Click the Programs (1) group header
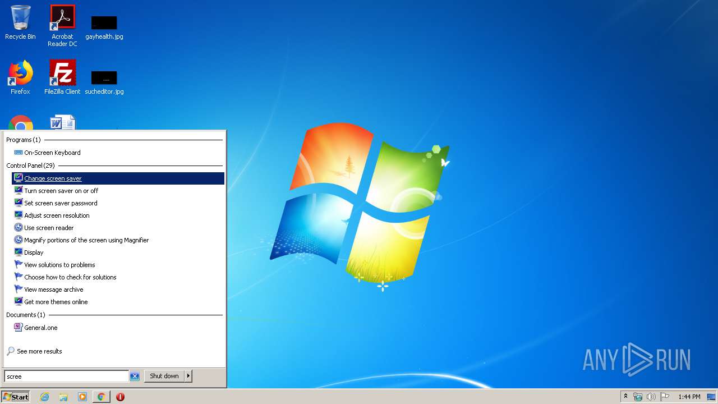Viewport: 718px width, 404px height. click(x=23, y=140)
